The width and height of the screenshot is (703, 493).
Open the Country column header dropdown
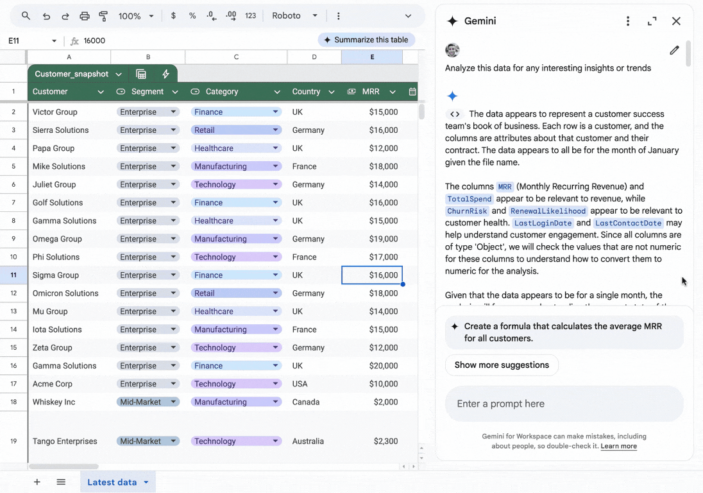click(332, 92)
